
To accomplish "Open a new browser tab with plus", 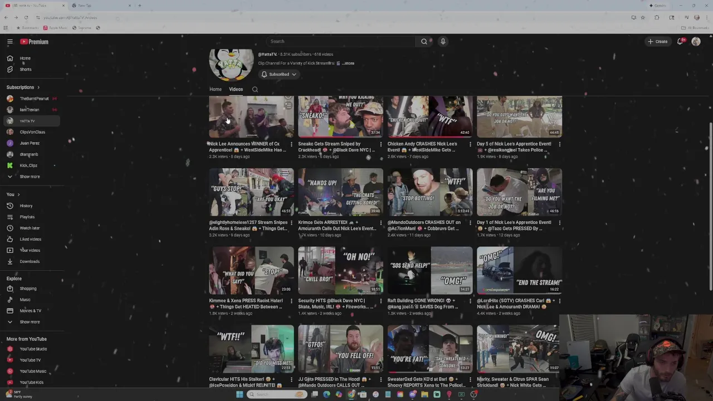I will (x=139, y=6).
